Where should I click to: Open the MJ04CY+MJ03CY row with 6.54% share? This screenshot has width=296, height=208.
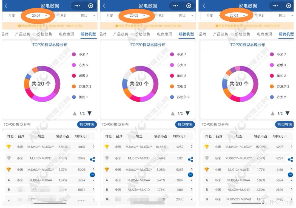tap(50, 147)
